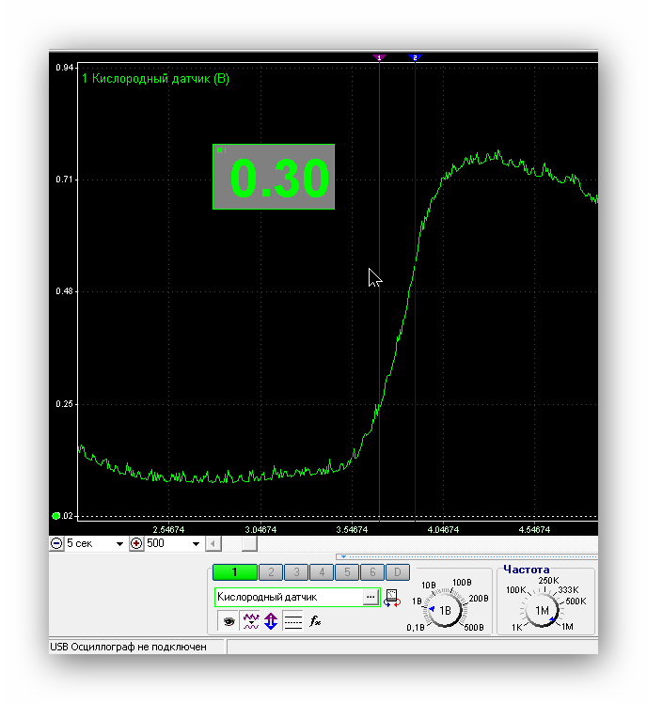Click the horizontal lines grid icon

pos(293,621)
